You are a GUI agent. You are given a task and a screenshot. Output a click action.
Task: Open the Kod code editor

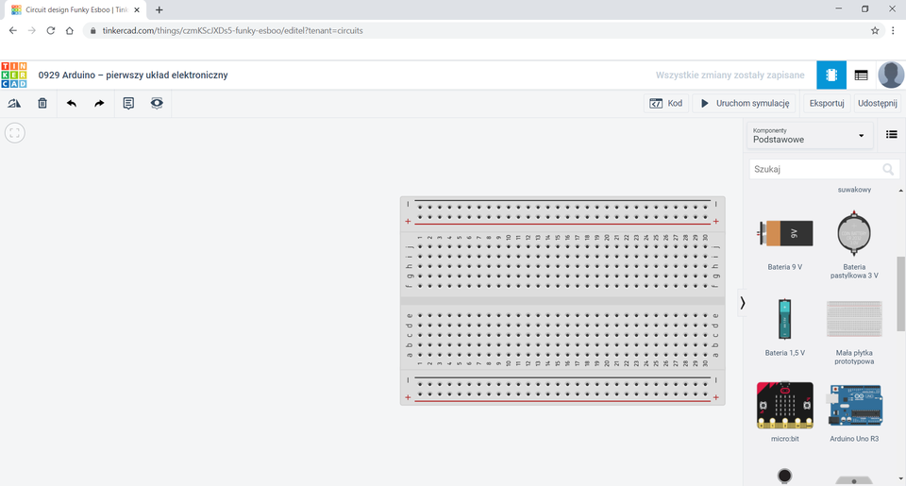pos(665,103)
